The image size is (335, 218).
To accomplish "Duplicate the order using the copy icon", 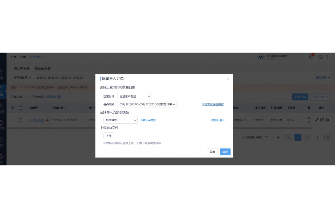I will [x=322, y=120].
